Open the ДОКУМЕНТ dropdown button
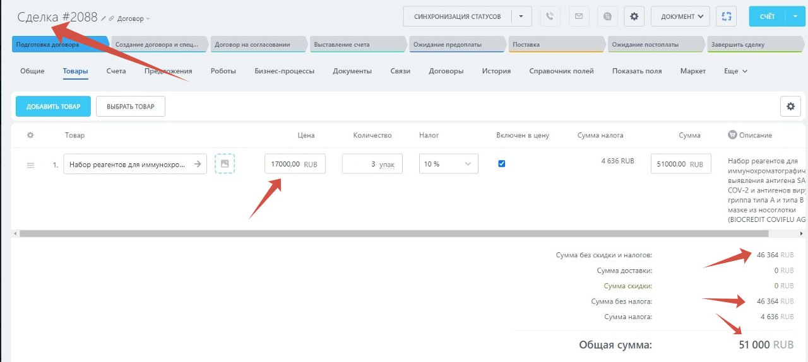Image resolution: width=808 pixels, height=362 pixels. (680, 16)
